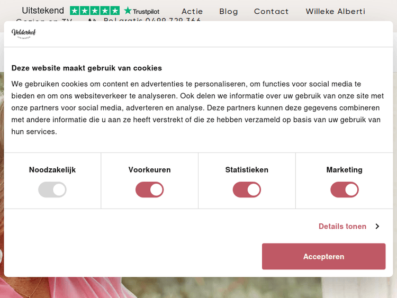The height and width of the screenshot is (298, 397).
Task: Click the Statistieken category label
Action: click(247, 170)
